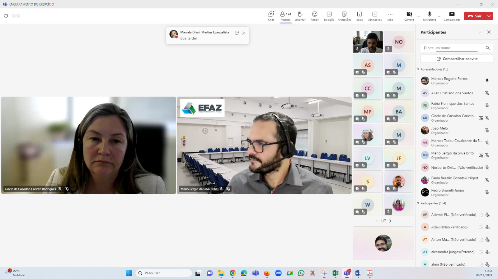Click search magnifier in participants panel
Screen dimensions: 498x279
pyautogui.click(x=487, y=48)
